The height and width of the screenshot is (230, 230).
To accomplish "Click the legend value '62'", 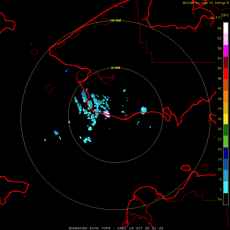I will click(220, 38).
